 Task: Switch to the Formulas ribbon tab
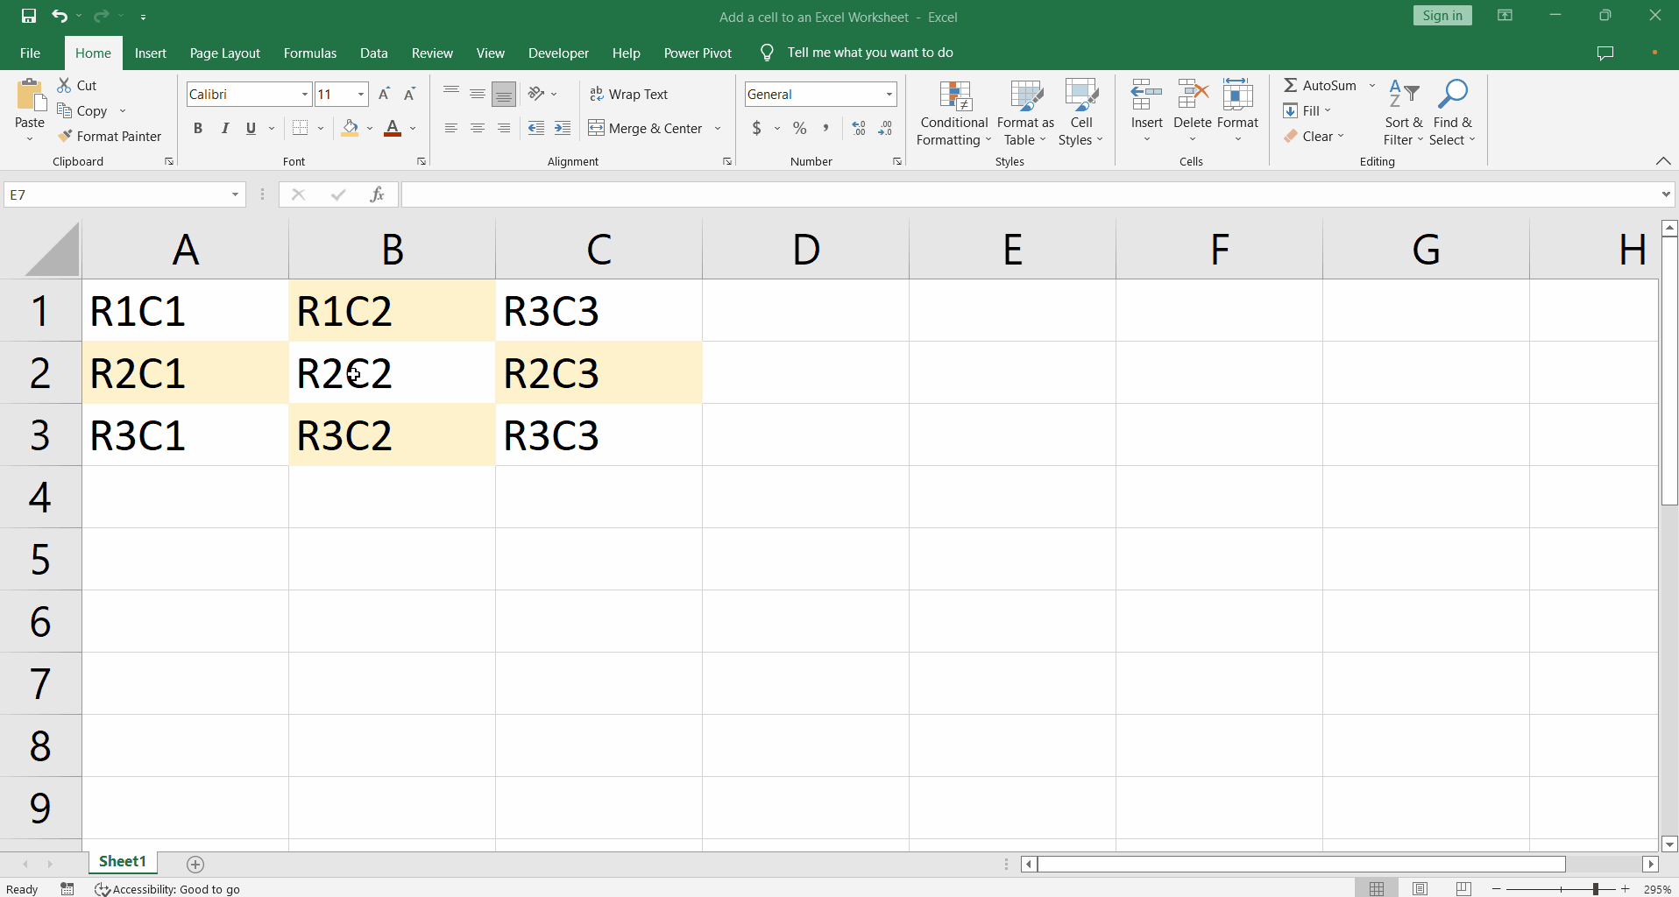click(x=310, y=53)
